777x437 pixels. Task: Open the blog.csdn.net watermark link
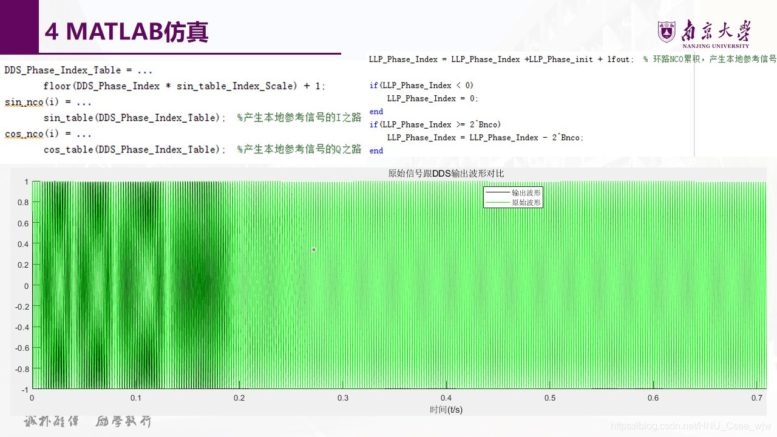691,426
